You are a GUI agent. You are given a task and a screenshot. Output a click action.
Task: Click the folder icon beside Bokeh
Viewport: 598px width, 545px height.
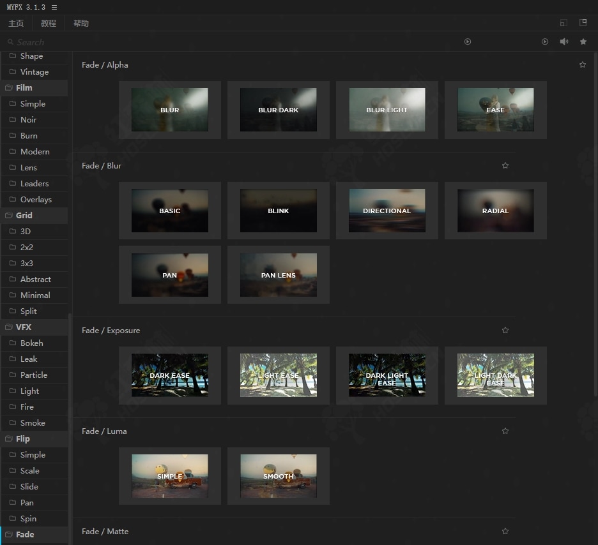point(13,343)
